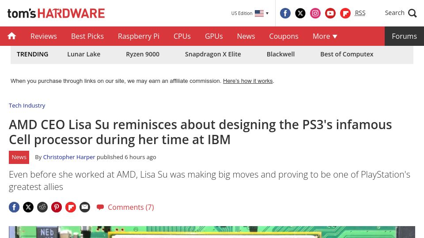Open trending topic Lunar Lake
424x238 pixels.
tap(84, 54)
